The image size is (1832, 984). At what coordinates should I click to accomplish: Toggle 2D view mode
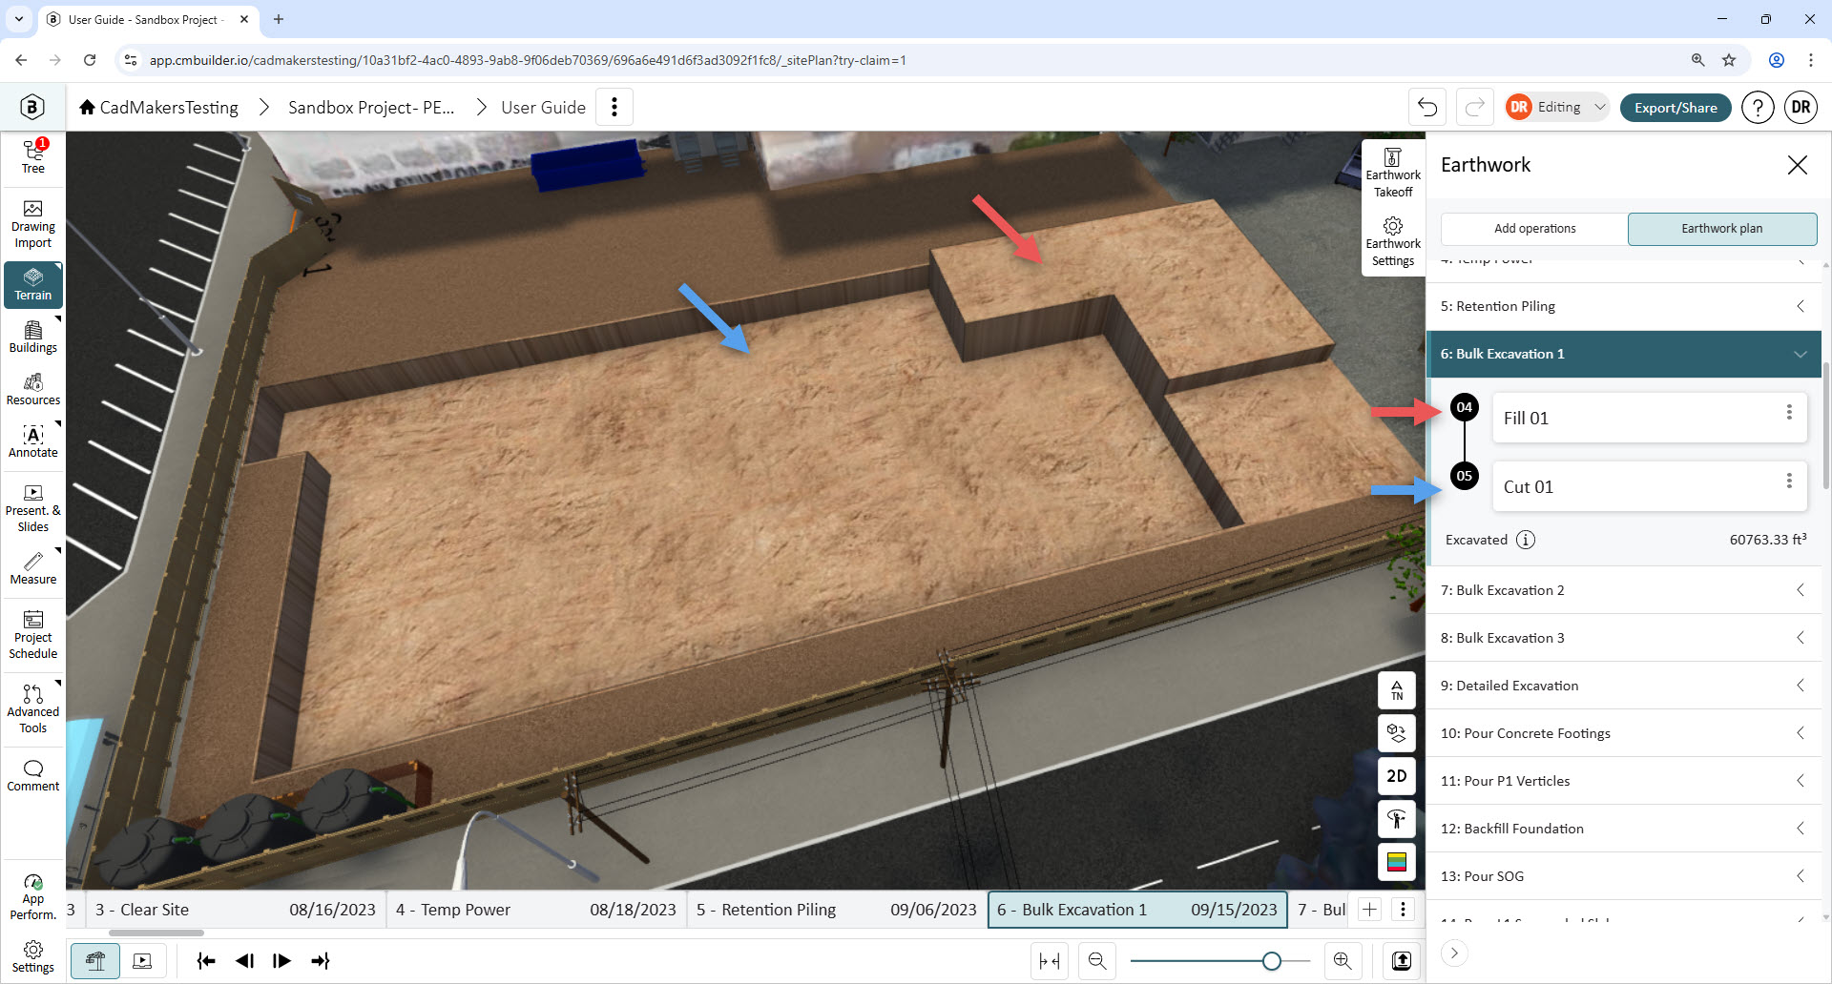[x=1396, y=776]
